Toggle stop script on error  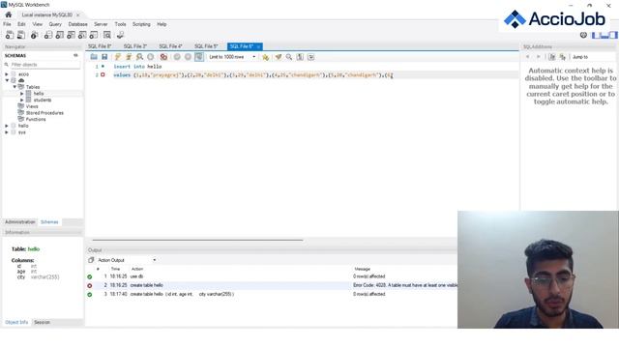(163, 57)
